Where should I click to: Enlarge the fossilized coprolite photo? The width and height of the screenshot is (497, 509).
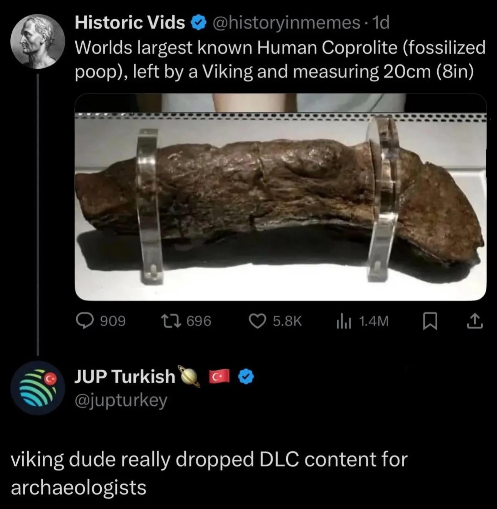pos(280,197)
